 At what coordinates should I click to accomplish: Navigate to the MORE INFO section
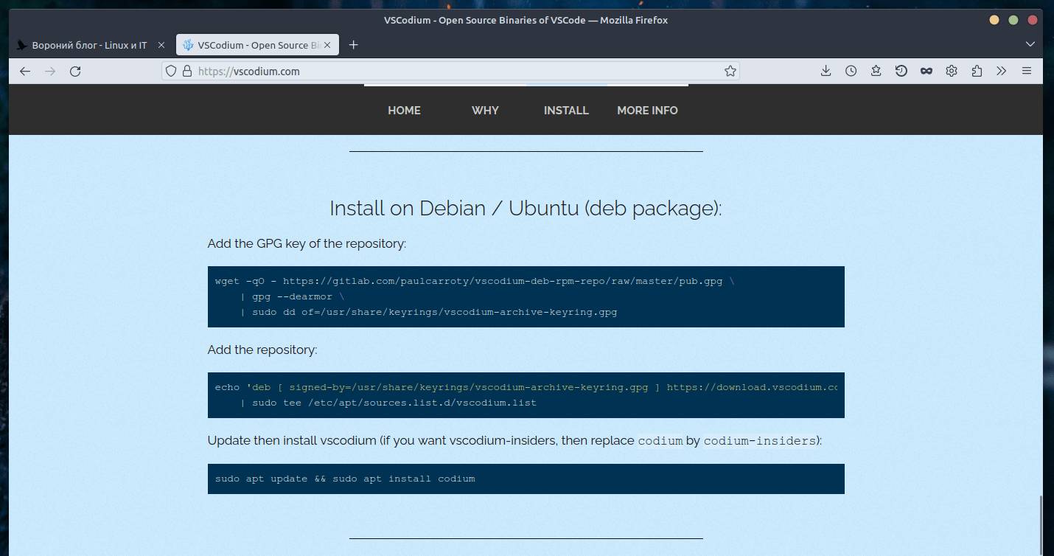point(647,111)
